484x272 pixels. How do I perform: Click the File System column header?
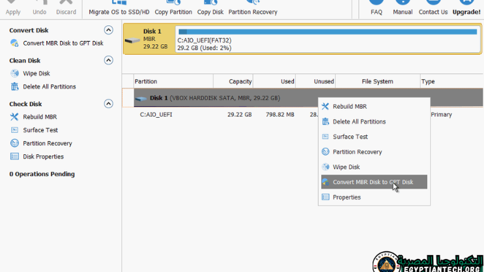pyautogui.click(x=378, y=81)
